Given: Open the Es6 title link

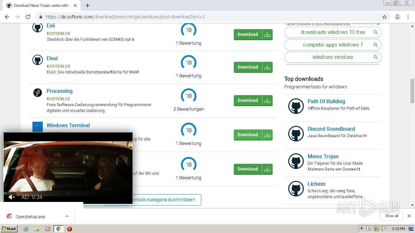Looking at the screenshot, I should coord(51,26).
